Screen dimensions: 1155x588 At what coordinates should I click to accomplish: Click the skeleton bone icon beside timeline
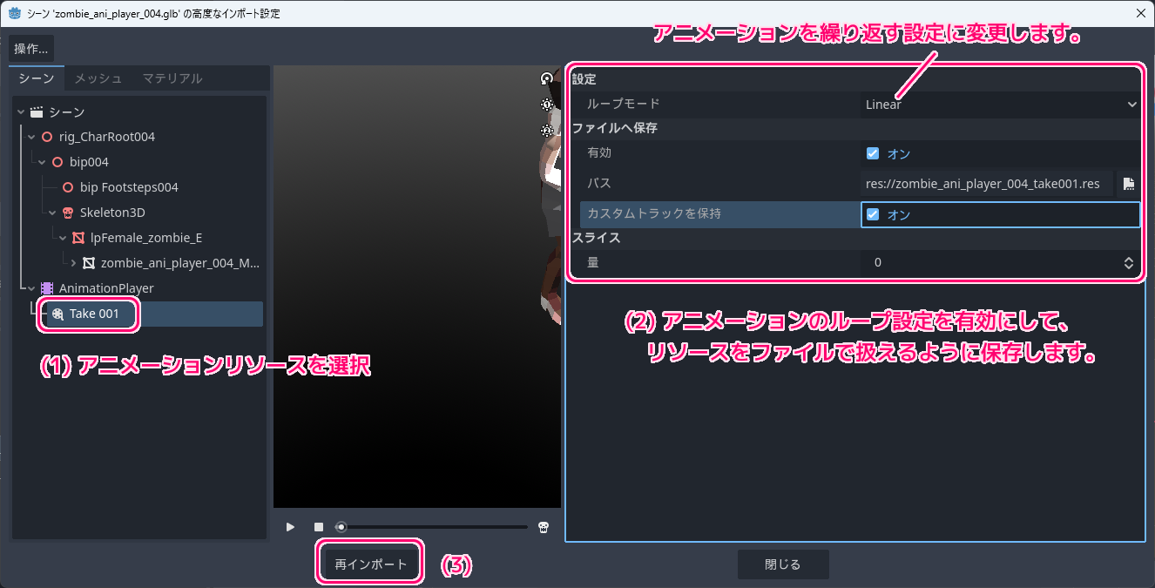click(x=544, y=527)
